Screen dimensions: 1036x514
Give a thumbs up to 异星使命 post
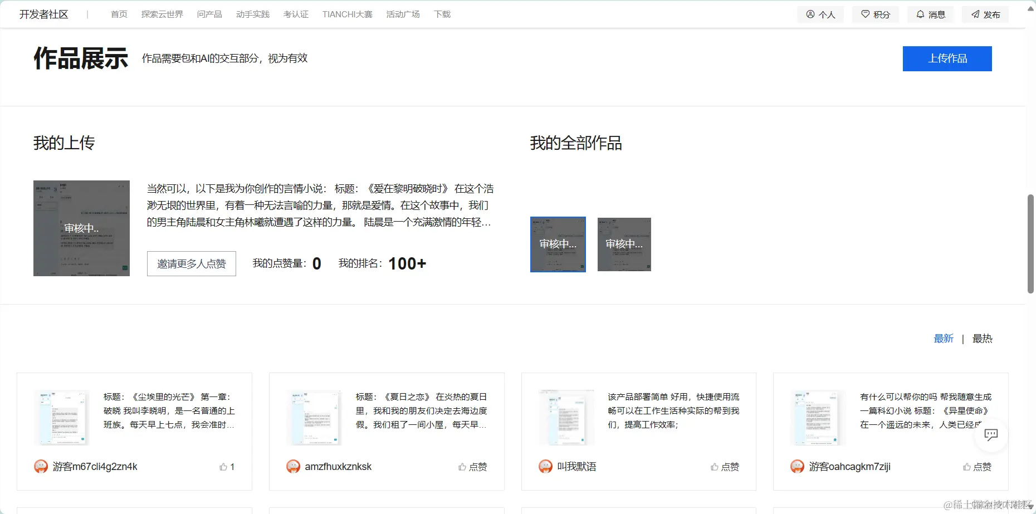(977, 467)
